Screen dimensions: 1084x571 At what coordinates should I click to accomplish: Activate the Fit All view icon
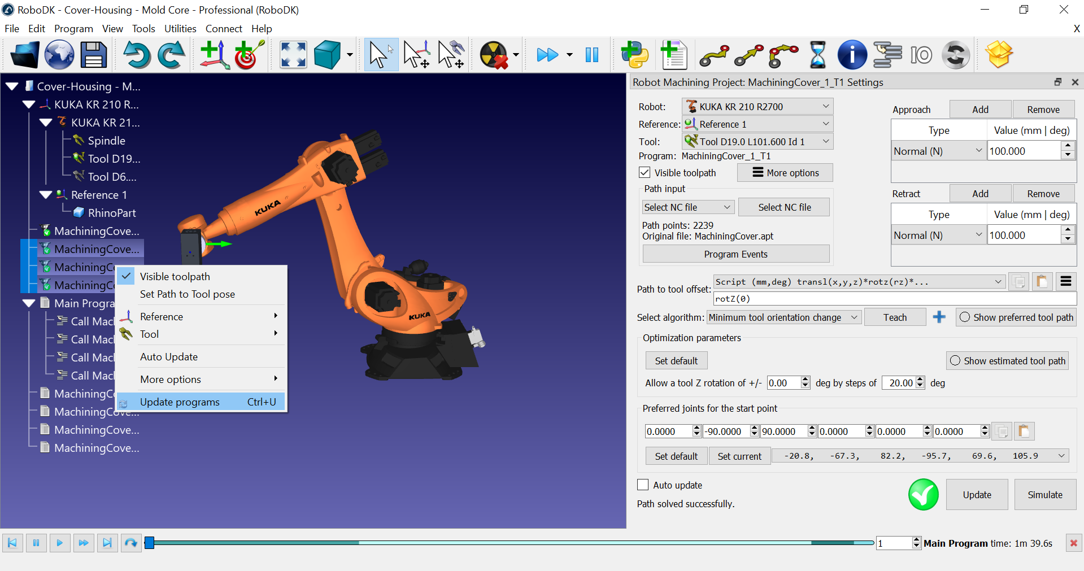tap(293, 55)
